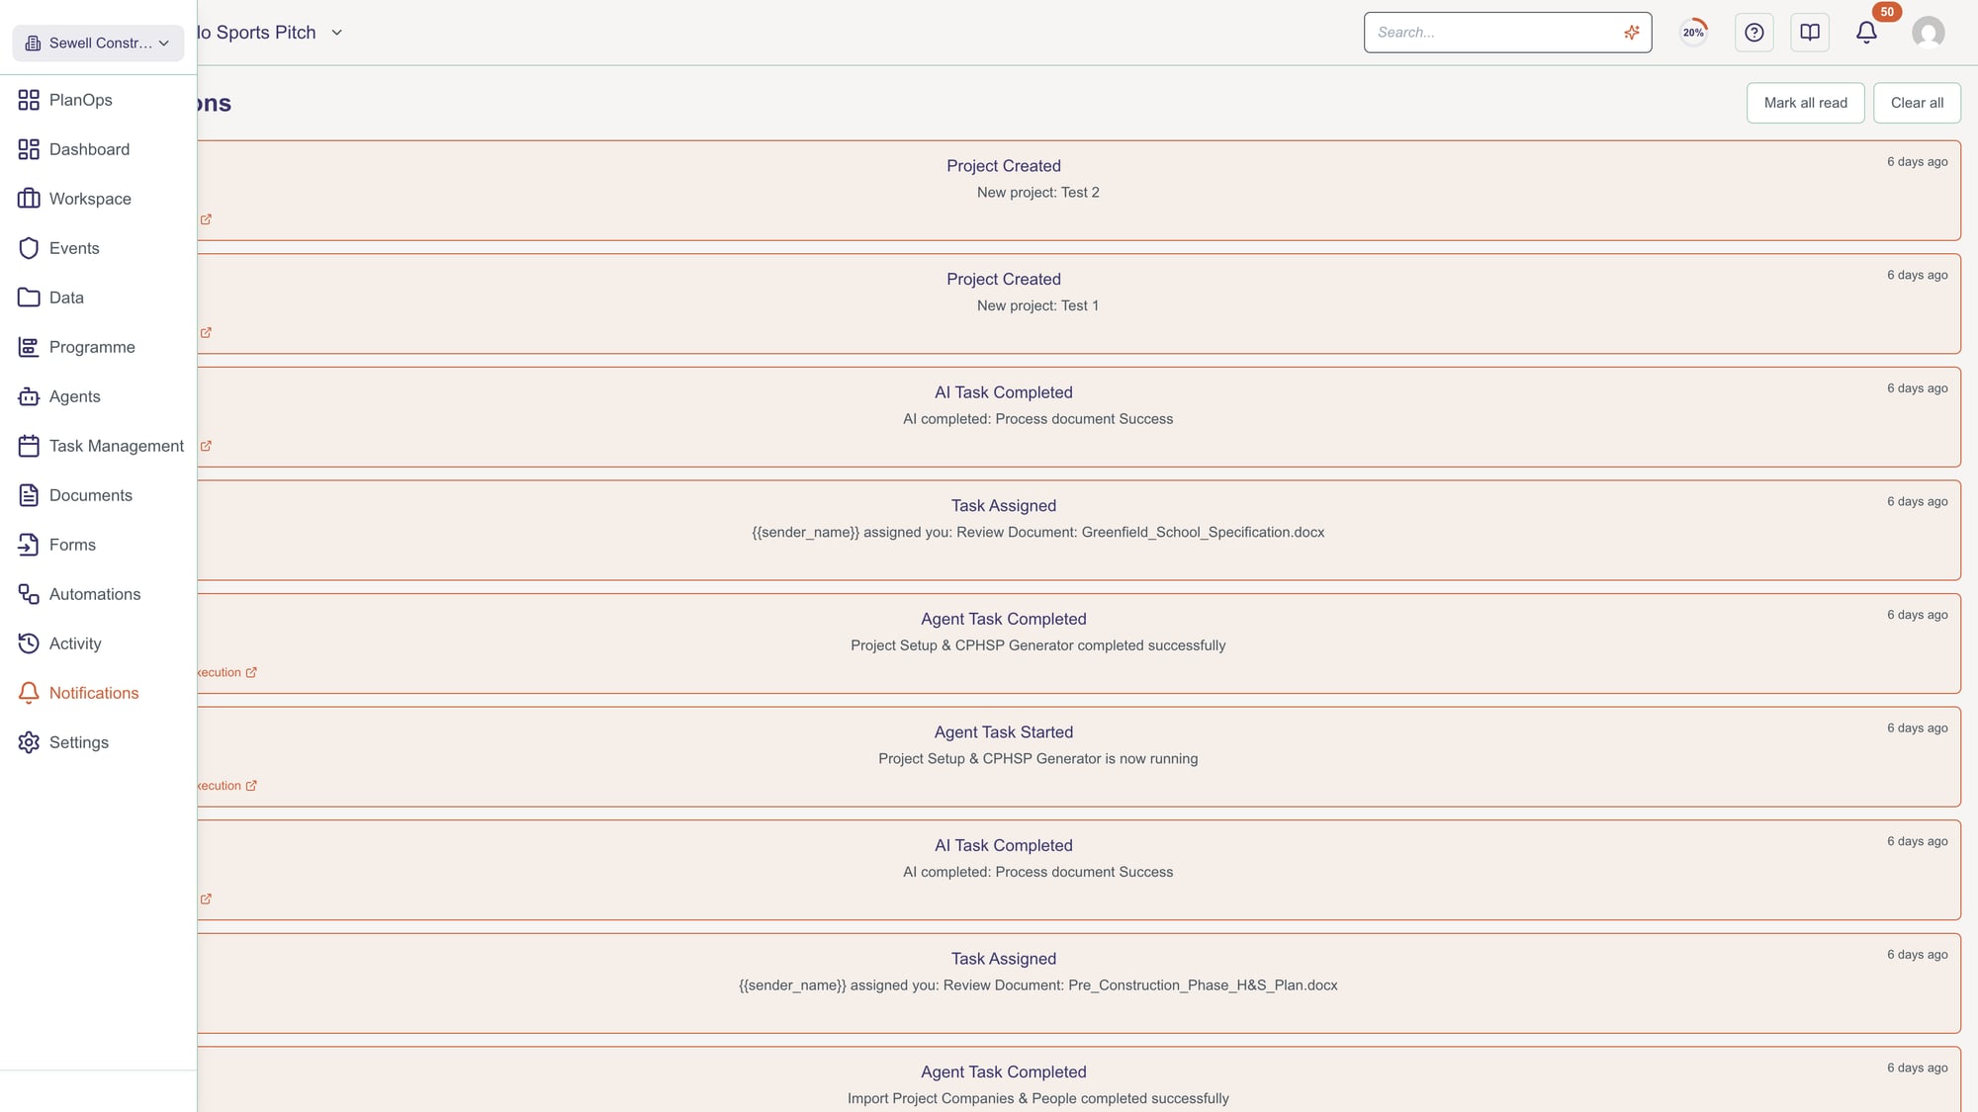Click the 20% usage progress indicator
Image resolution: width=1978 pixels, height=1112 pixels.
click(x=1693, y=32)
